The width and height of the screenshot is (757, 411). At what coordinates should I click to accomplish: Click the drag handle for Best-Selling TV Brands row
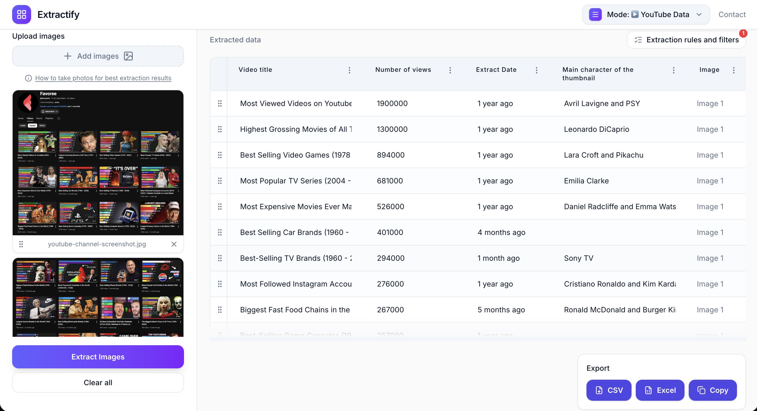(220, 258)
